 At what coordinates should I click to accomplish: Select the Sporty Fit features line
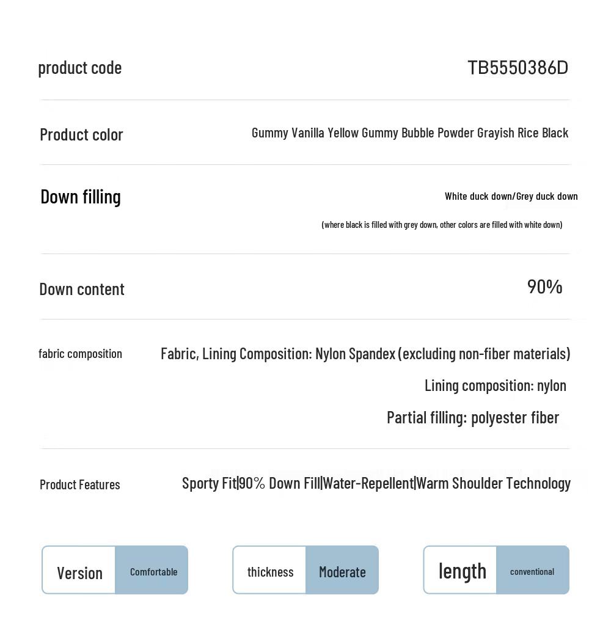(x=376, y=483)
